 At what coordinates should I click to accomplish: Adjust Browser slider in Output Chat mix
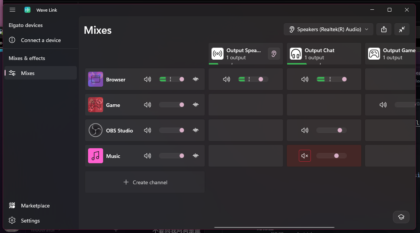[331, 79]
